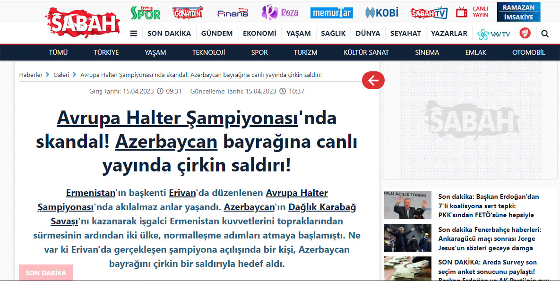The image size is (560, 281).
Task: Open Canlı Yayın live broadcast
Action: 473,12
